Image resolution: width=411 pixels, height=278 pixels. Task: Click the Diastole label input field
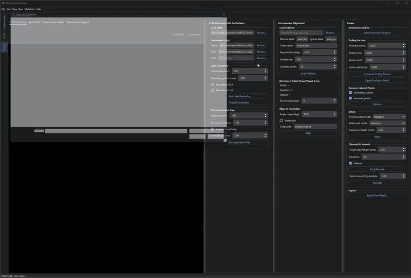302,39
